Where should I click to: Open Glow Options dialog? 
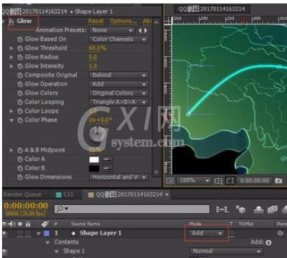coord(123,21)
